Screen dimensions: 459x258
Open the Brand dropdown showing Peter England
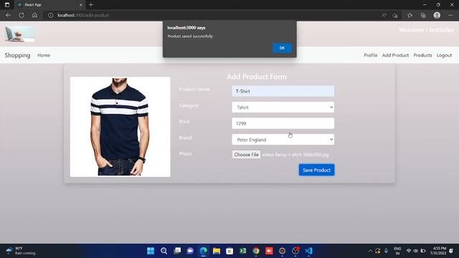click(283, 140)
